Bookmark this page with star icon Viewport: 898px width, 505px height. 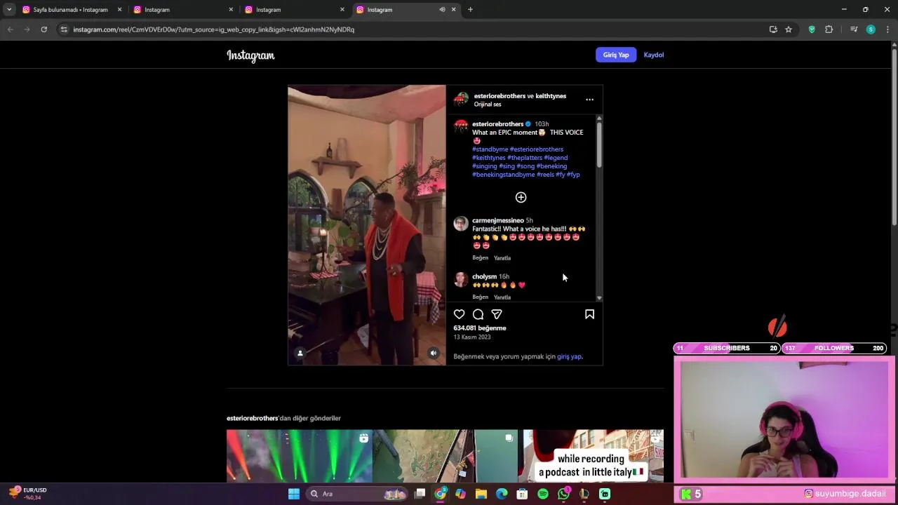pos(789,29)
